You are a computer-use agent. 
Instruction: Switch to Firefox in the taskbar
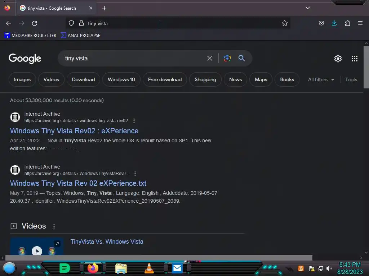click(x=93, y=268)
